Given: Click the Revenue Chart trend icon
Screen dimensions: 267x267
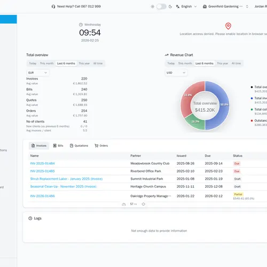Looking at the screenshot, I should coord(167,55).
